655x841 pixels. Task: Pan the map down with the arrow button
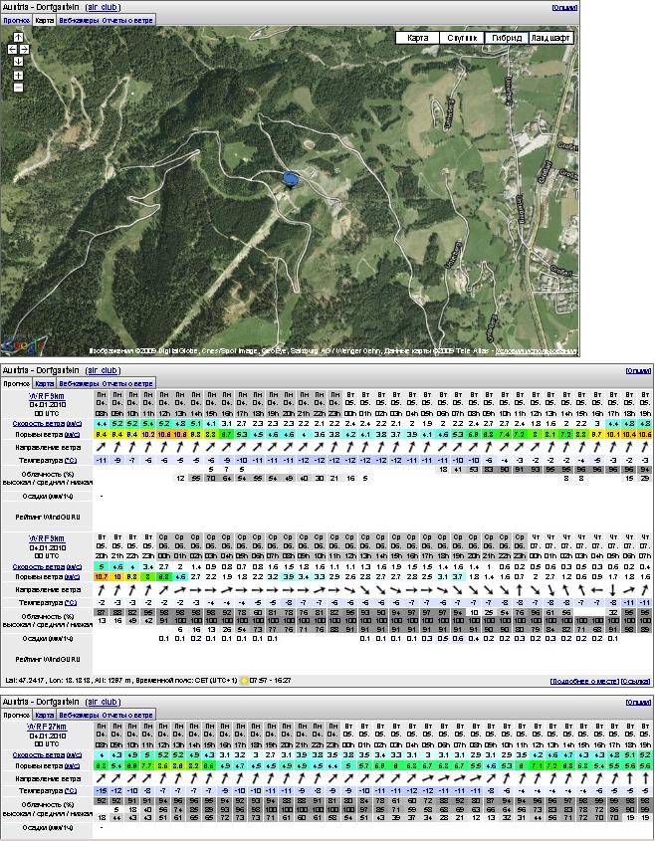coord(18,61)
